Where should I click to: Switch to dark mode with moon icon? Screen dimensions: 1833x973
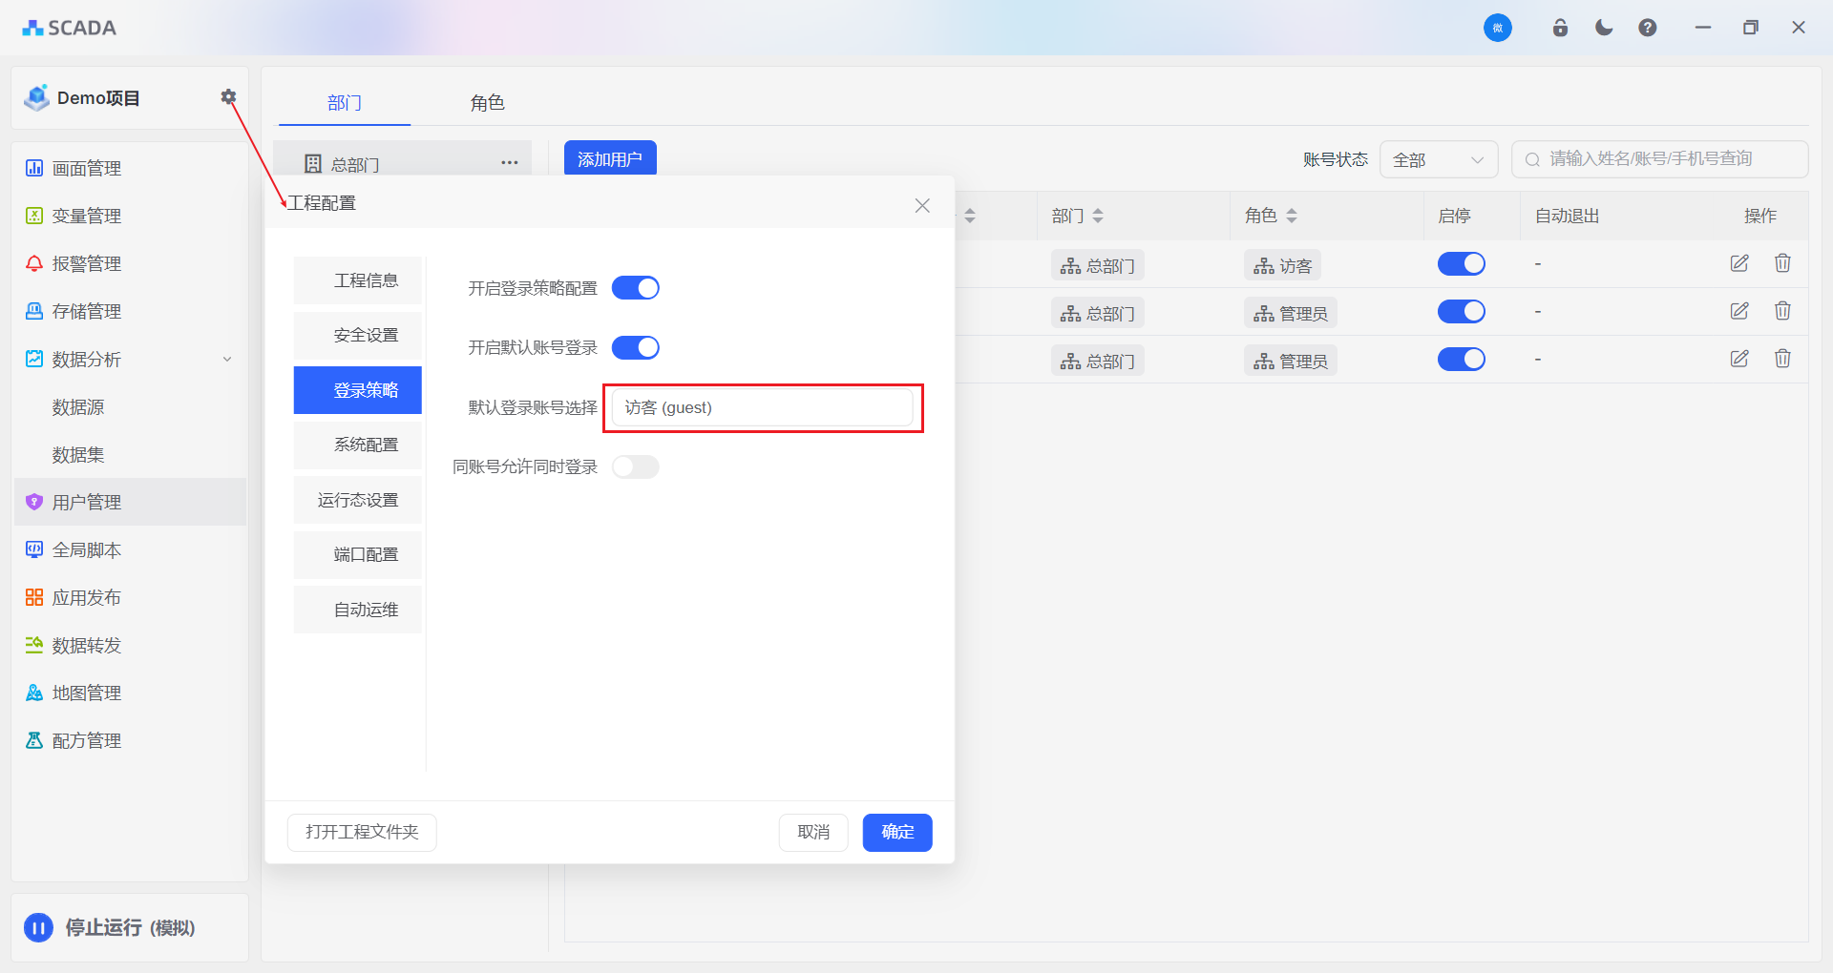pyautogui.click(x=1604, y=28)
